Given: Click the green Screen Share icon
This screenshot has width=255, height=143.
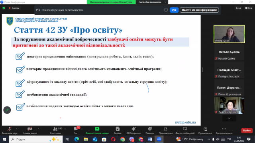Looking at the screenshot, I should coord(97,129).
